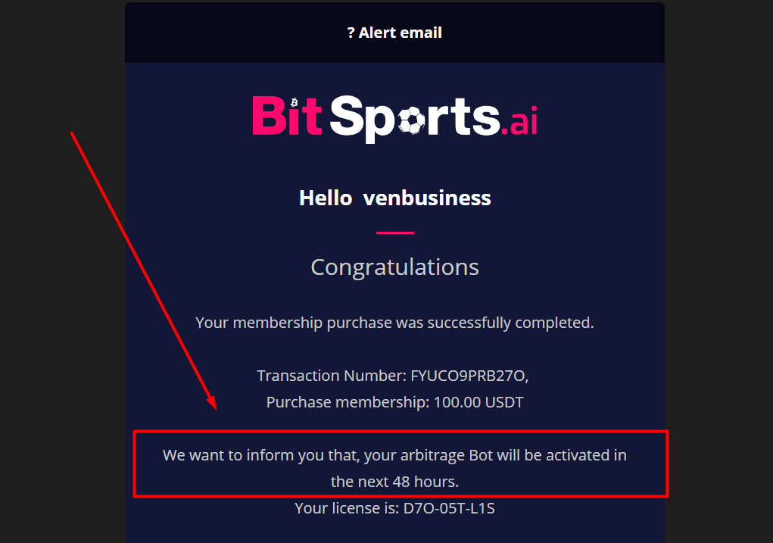
Task: Select the username venbusiness
Action: [427, 198]
